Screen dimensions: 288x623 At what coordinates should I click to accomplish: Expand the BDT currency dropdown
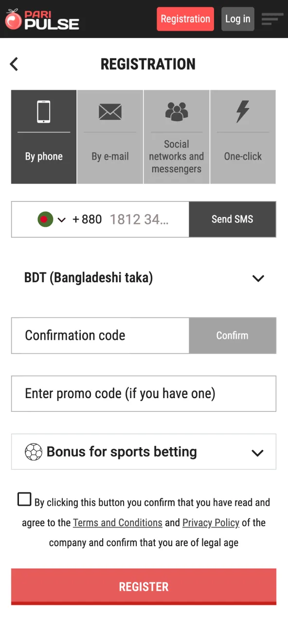pyautogui.click(x=258, y=278)
